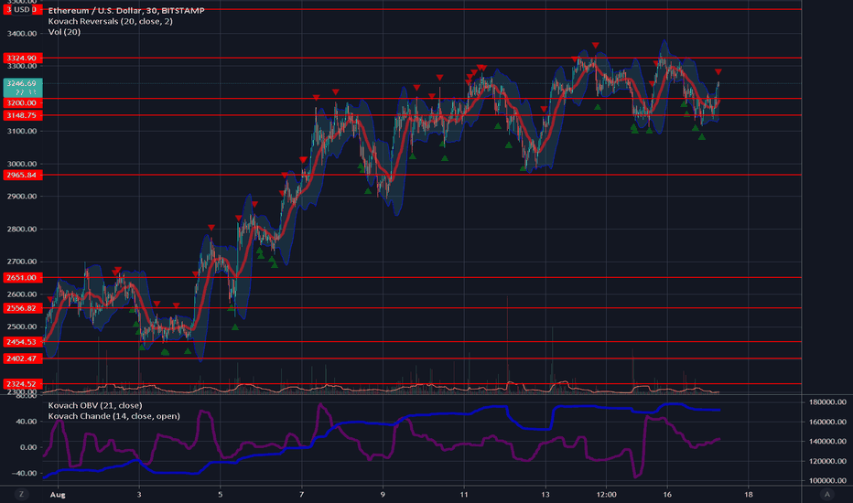Click the 3148.75 red price level label
This screenshot has height=503, width=853.
22,115
